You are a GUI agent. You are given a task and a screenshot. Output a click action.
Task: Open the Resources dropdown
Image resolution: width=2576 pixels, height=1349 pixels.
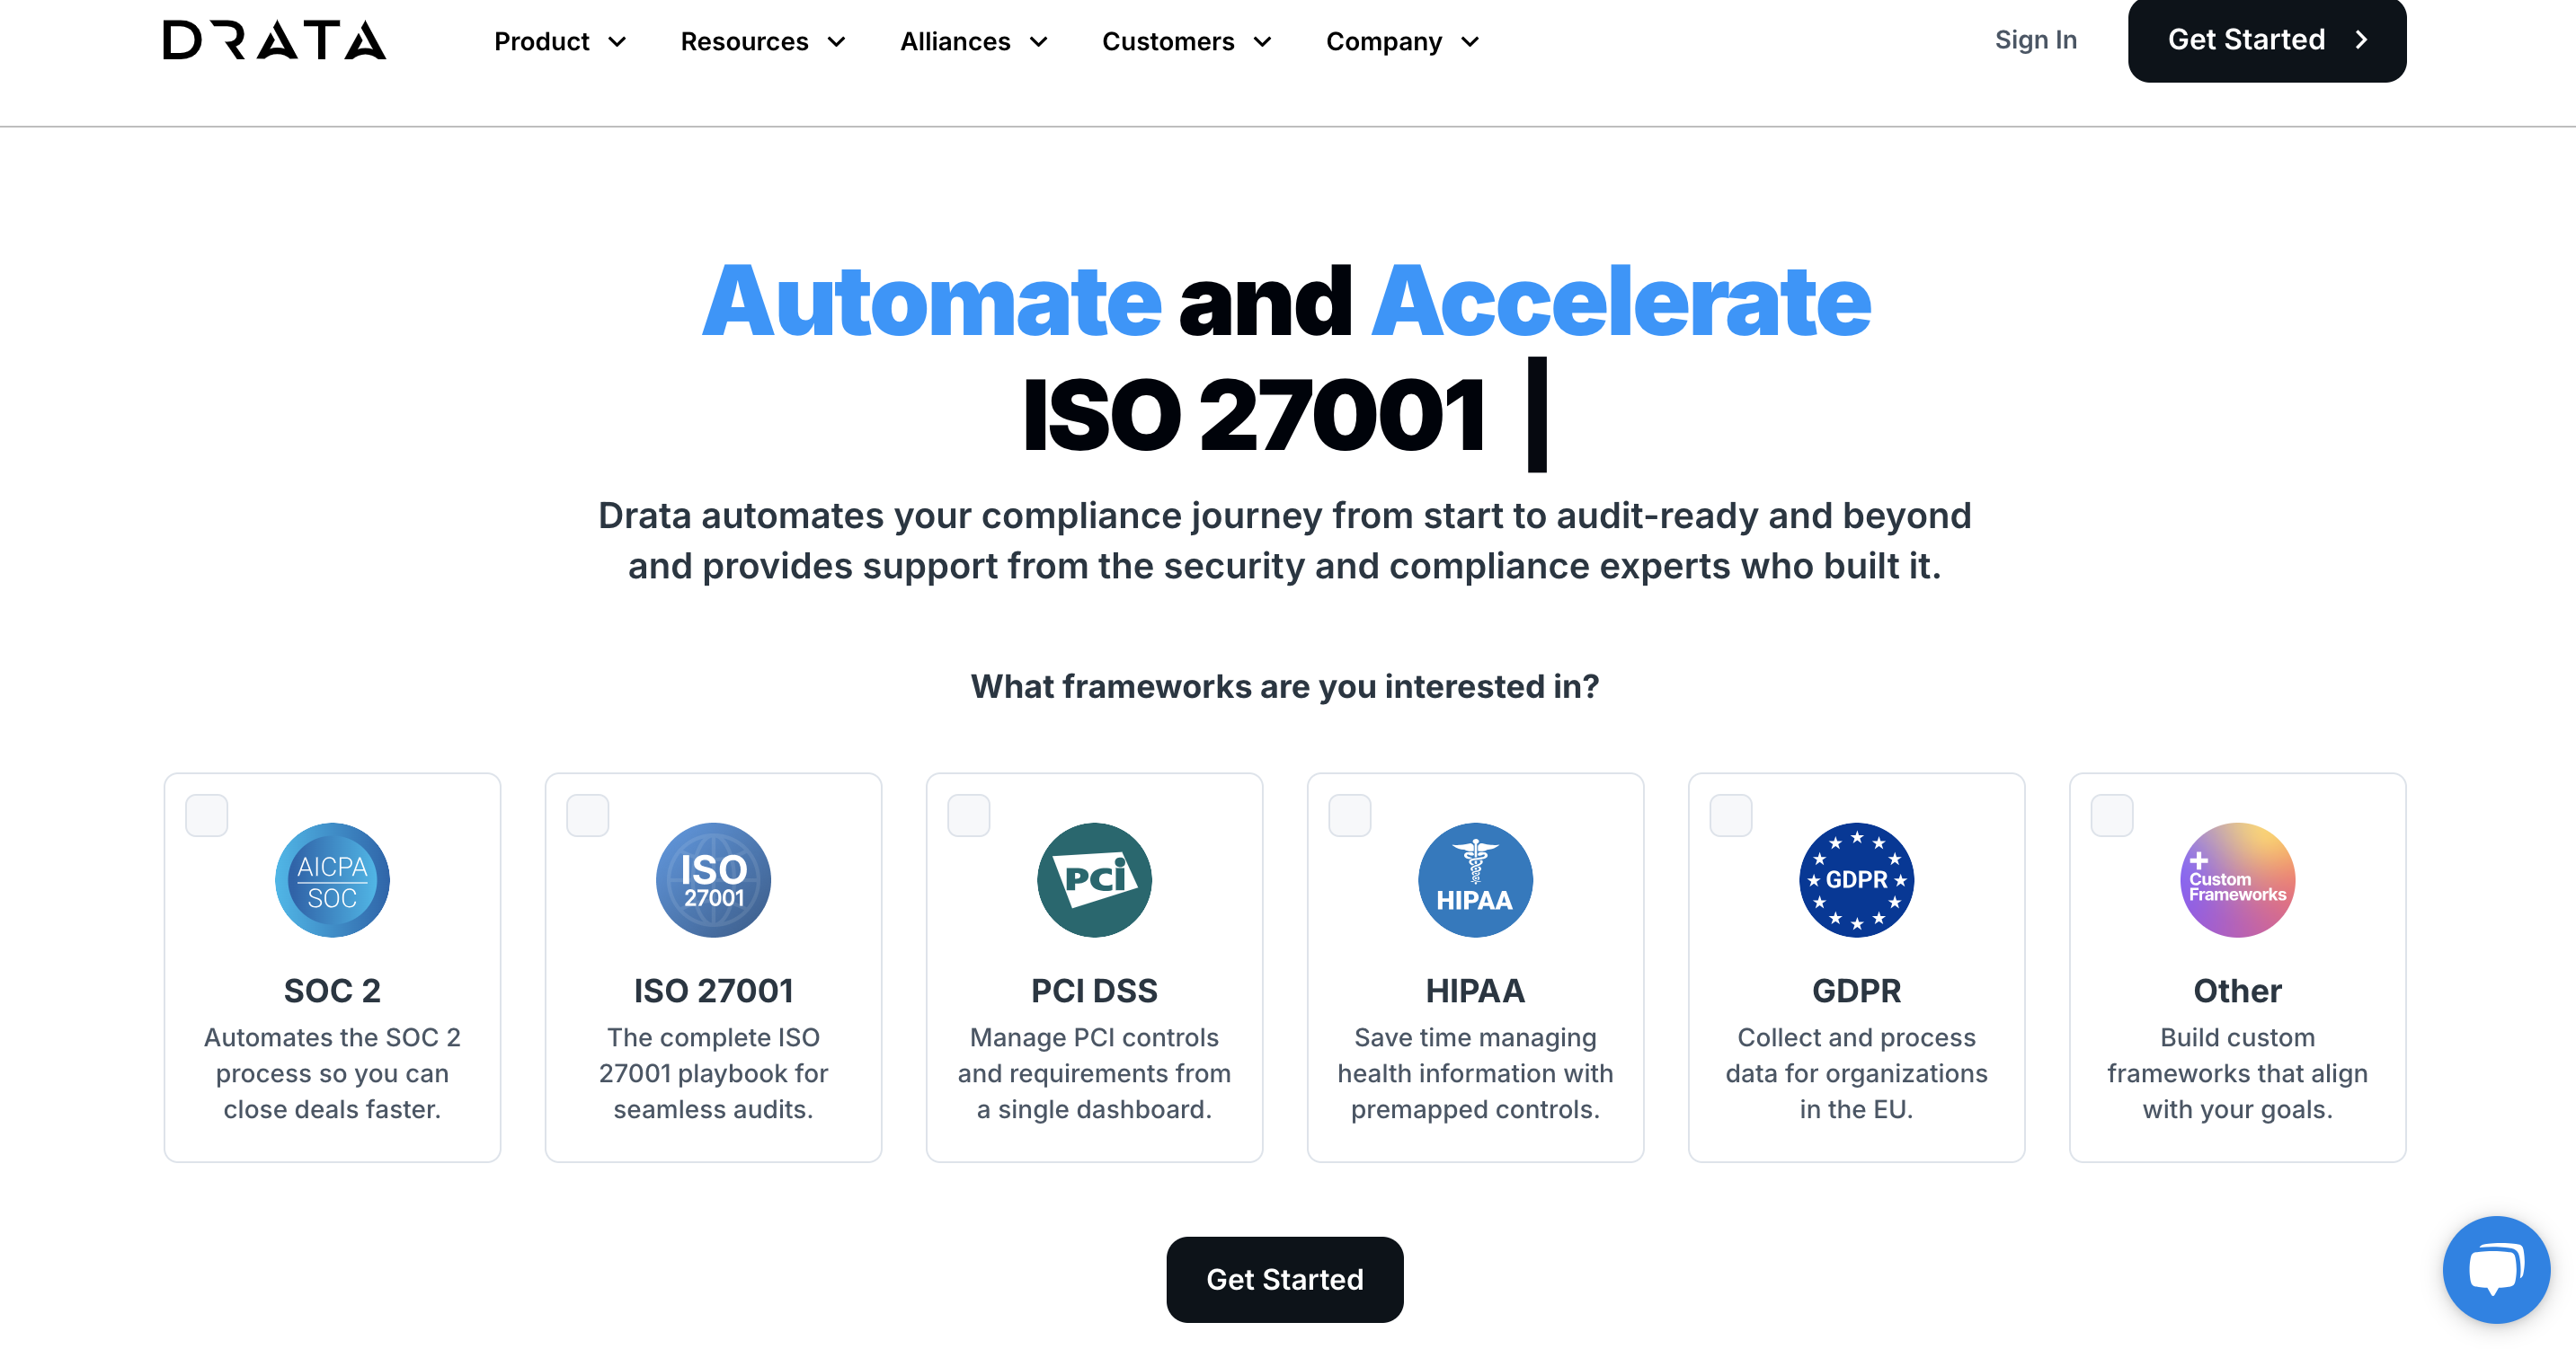pyautogui.click(x=763, y=41)
